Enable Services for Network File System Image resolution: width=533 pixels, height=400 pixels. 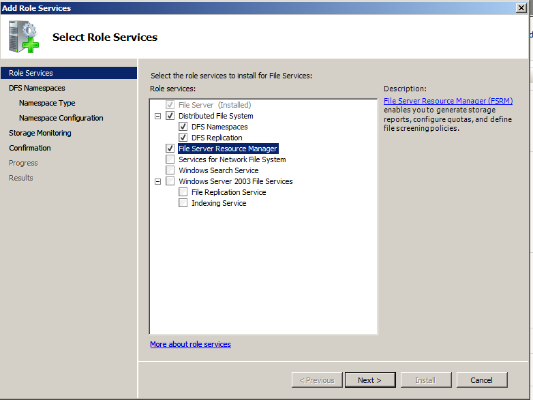click(x=170, y=159)
